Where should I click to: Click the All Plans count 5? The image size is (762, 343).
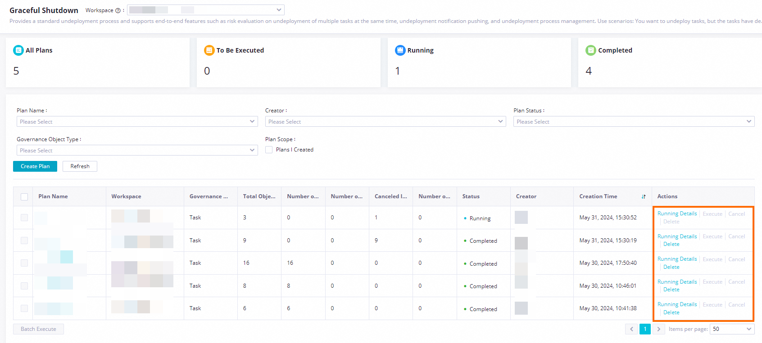click(16, 71)
